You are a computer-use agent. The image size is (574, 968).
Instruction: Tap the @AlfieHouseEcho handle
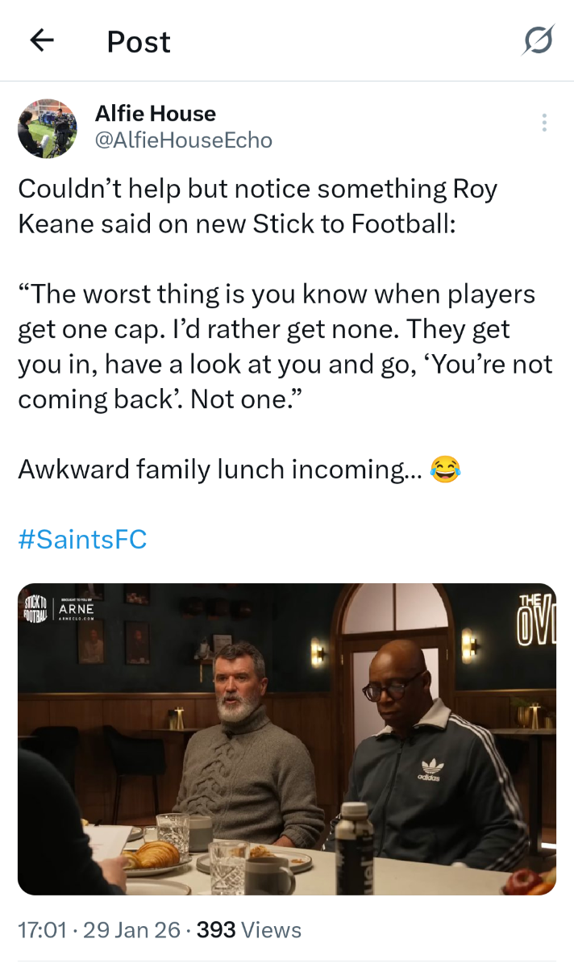coord(184,140)
